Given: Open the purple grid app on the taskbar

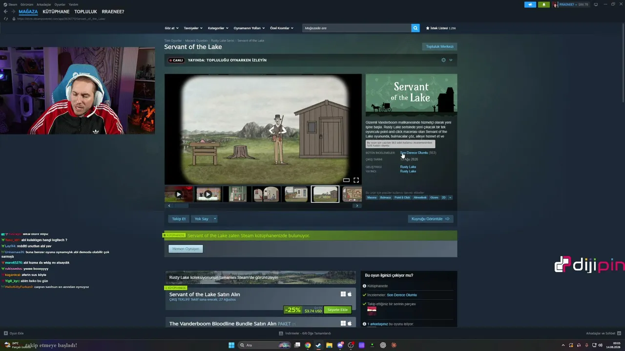Looking at the screenshot, I should 361,345.
